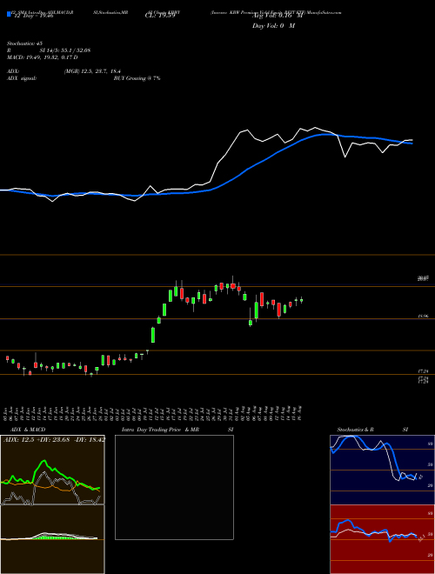Click the 'Day Vol: 0 M' readout
This screenshot has height=574, width=435.
(273, 26)
